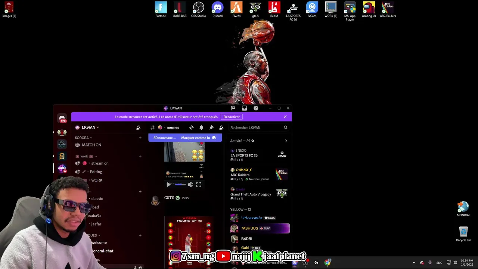478x269 pixels.
Task: Open notification settings bell in memes channel
Action: tap(201, 127)
